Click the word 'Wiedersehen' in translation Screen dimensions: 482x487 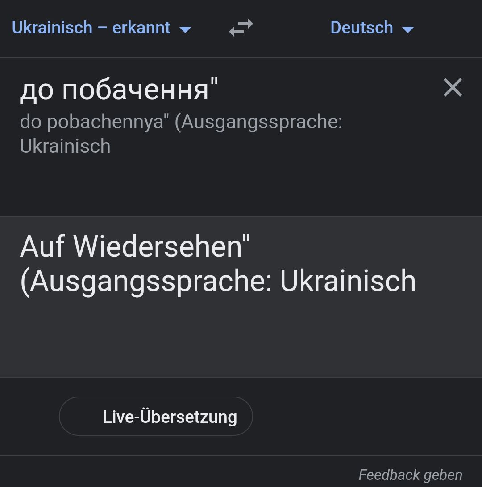[x=157, y=246]
